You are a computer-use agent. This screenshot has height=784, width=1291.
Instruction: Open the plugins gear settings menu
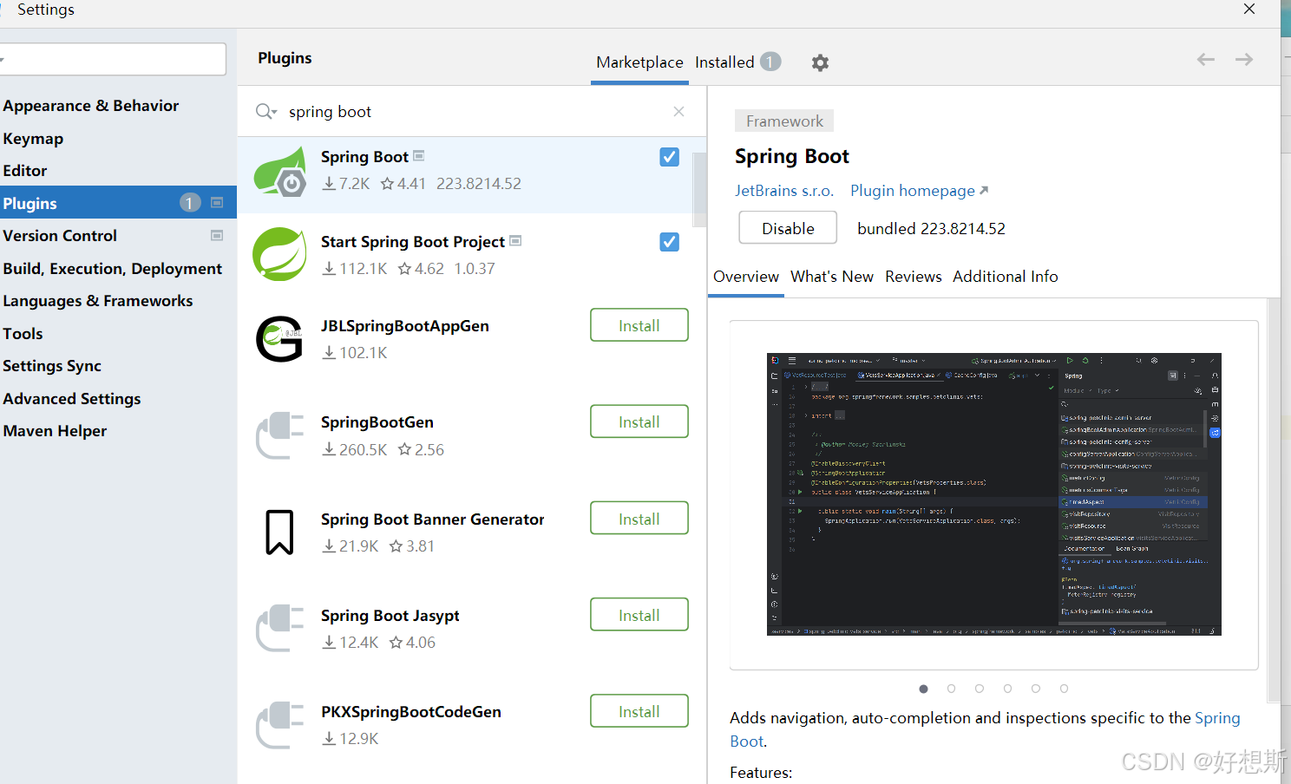(x=820, y=62)
